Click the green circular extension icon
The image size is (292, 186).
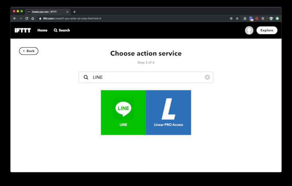tap(277, 18)
